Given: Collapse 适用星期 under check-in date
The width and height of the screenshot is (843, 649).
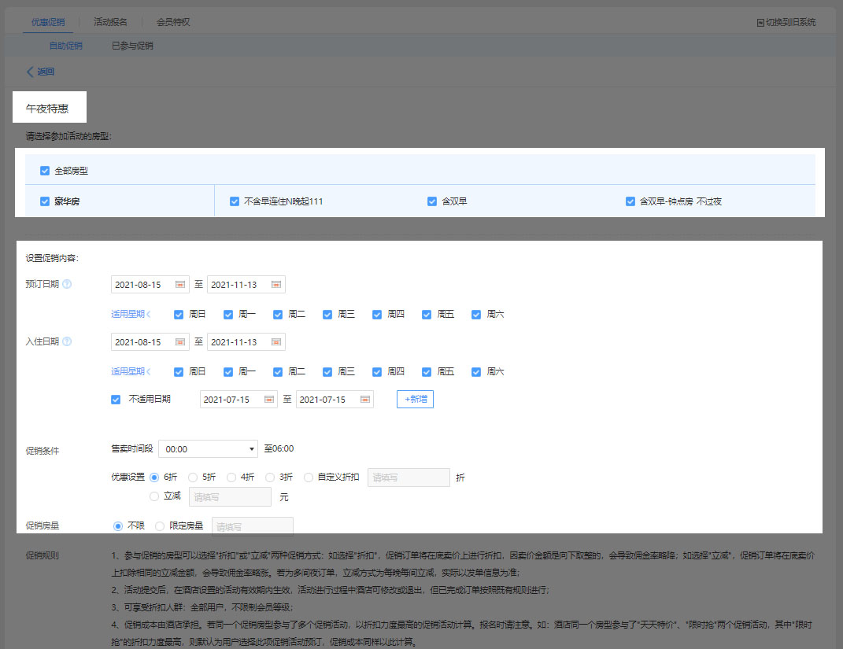Looking at the screenshot, I should (131, 372).
